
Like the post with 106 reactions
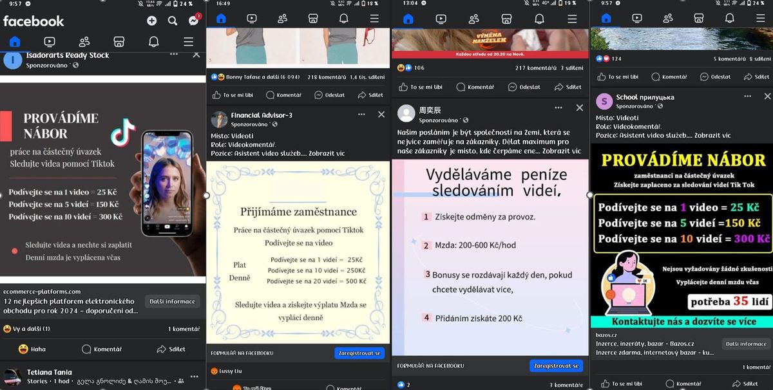420,88
